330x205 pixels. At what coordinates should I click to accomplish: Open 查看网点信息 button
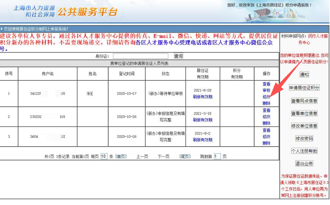[304, 101]
